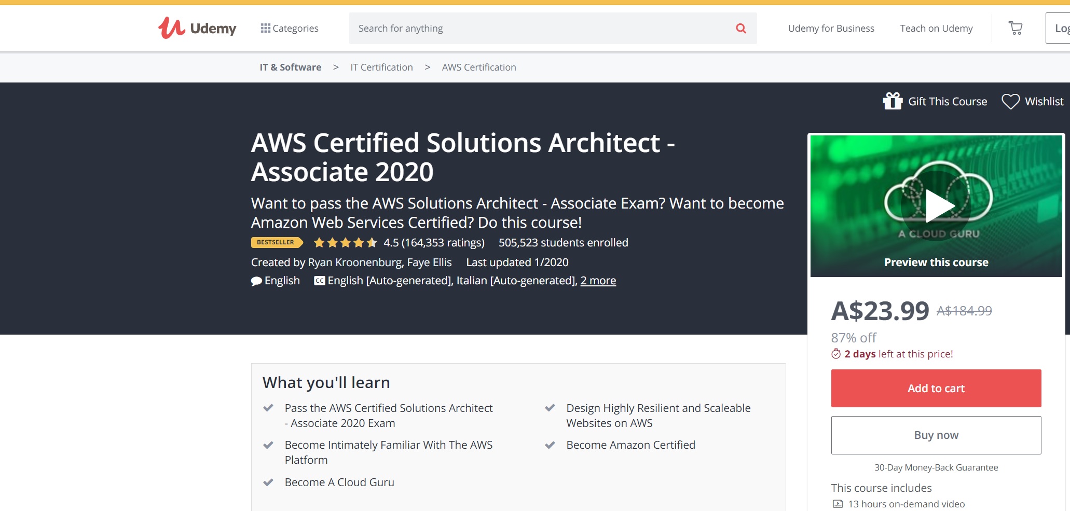Click the Udemy logo
1070x511 pixels.
click(x=197, y=28)
